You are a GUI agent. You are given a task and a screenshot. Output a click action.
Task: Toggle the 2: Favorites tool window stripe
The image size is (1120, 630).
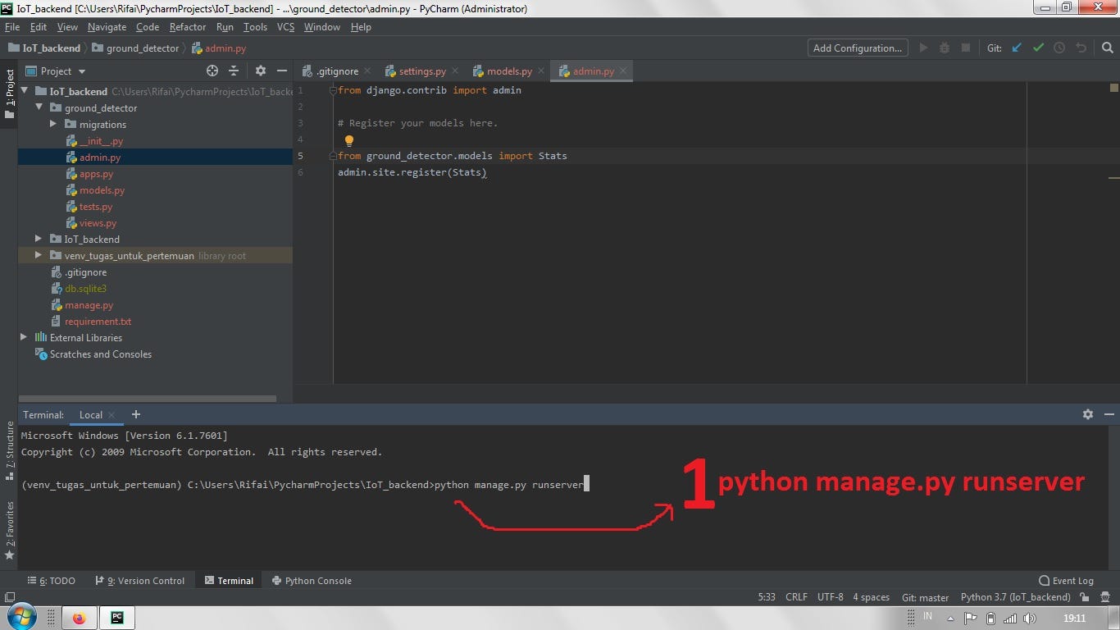click(10, 532)
